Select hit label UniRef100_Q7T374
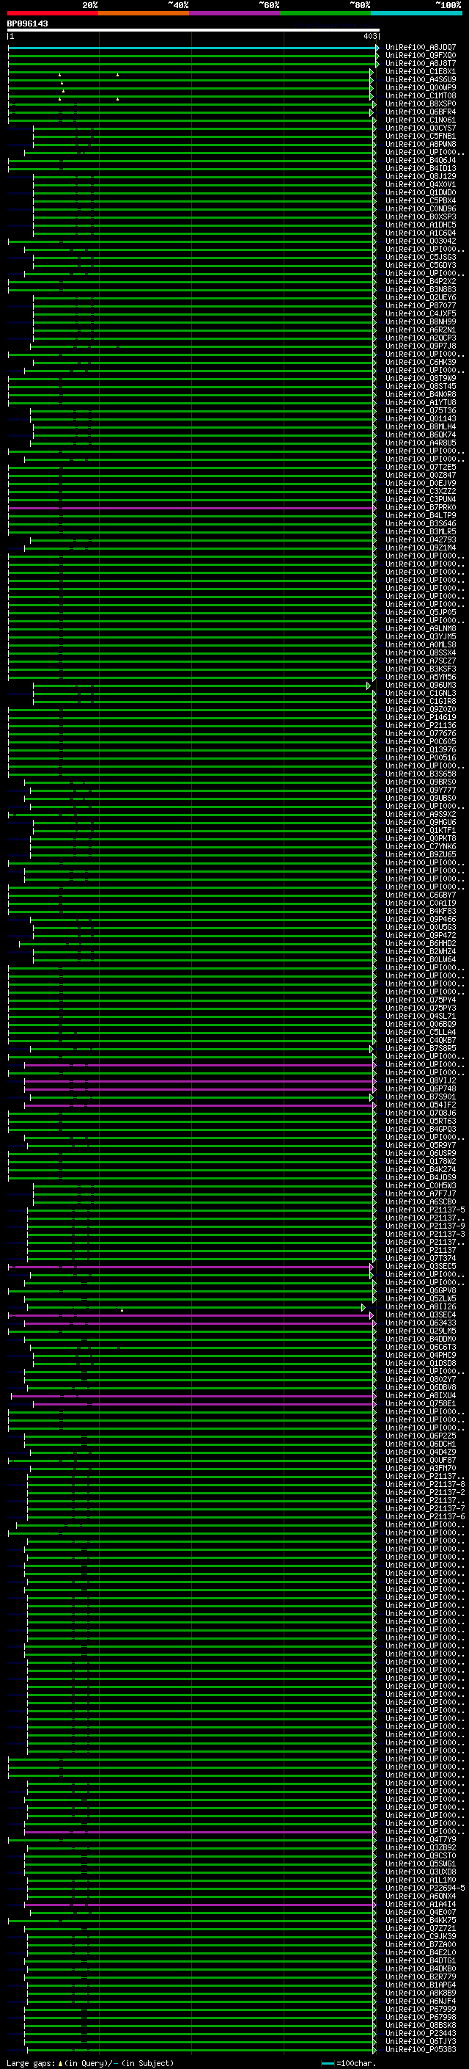The image size is (469, 2069). (x=420, y=1259)
